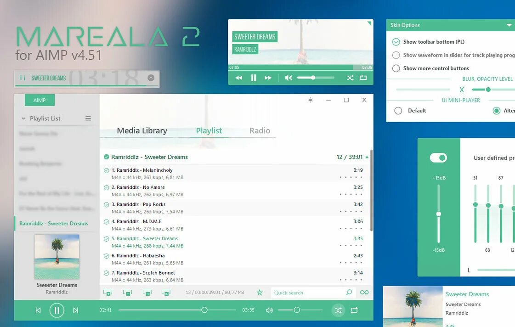
Task: Toggle shuffle in main player bottom bar
Action: pos(338,310)
